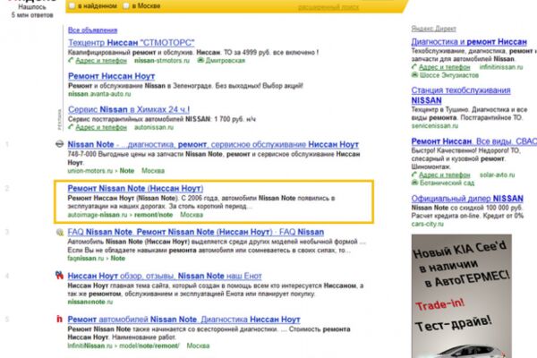Click the phone icon in the СТМОТОРС ad
Image resolution: width=537 pixels, height=358 pixels.
(x=71, y=60)
